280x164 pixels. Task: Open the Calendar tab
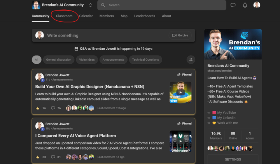[x=86, y=16]
